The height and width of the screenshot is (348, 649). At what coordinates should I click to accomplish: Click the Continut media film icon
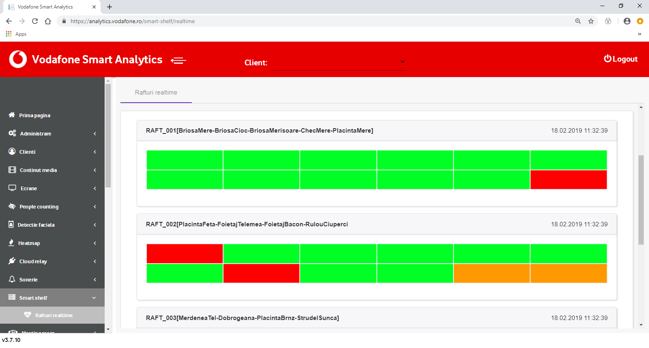click(12, 170)
